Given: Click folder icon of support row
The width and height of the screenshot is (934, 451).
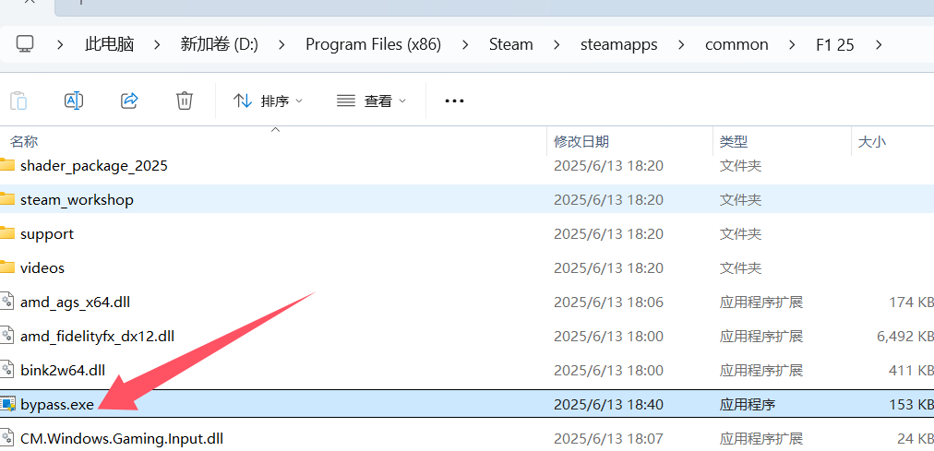Looking at the screenshot, I should click(x=6, y=233).
